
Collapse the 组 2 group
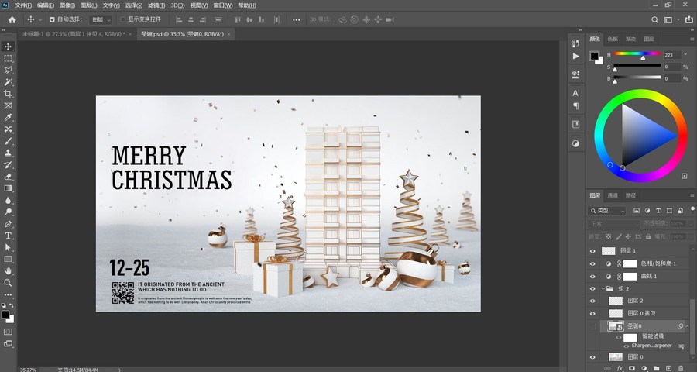click(x=603, y=289)
